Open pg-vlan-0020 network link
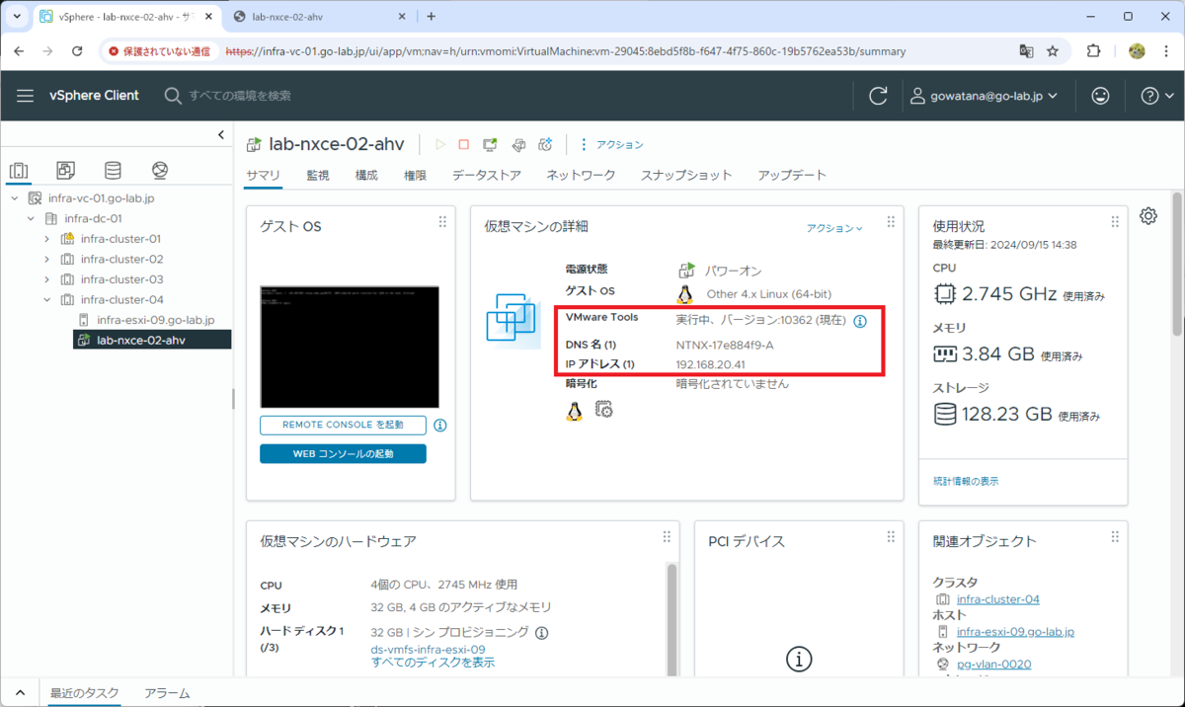Screen dimensions: 1185x707 [x=993, y=664]
